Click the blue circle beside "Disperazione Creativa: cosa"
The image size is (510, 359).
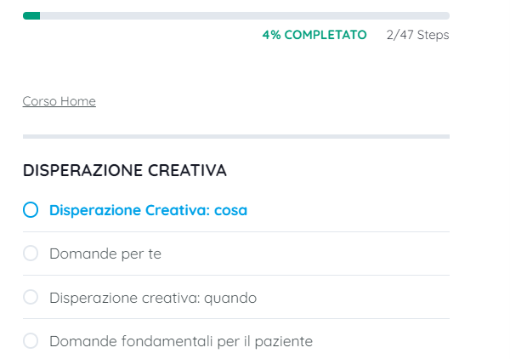(x=31, y=210)
